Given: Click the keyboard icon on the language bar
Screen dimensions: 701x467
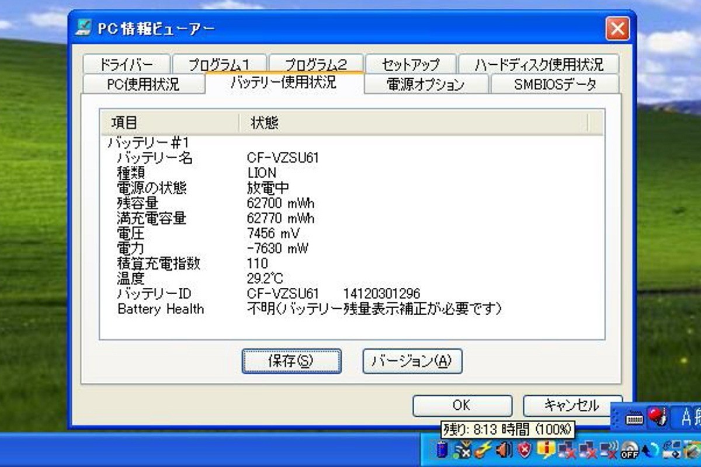Looking at the screenshot, I should click(x=635, y=418).
